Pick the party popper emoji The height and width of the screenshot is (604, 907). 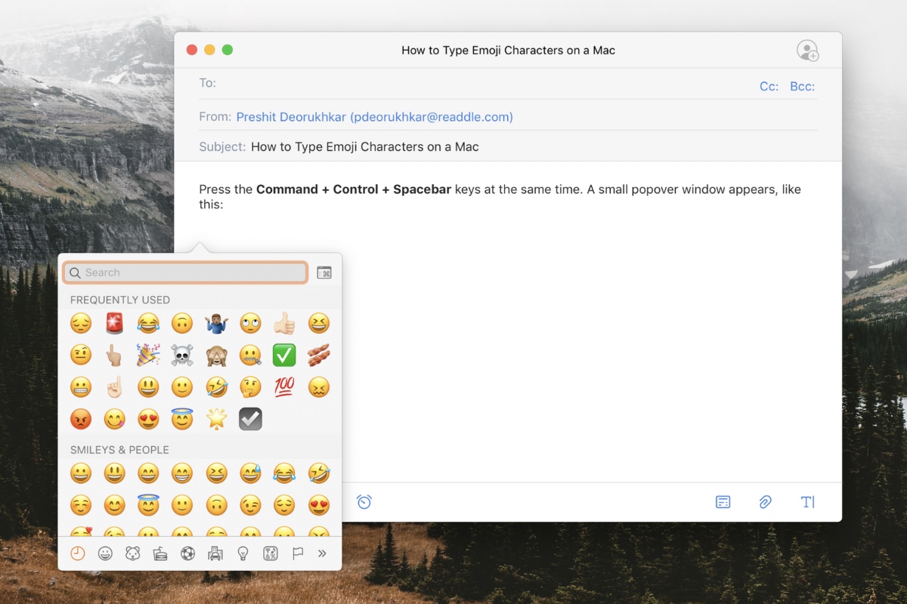(148, 355)
